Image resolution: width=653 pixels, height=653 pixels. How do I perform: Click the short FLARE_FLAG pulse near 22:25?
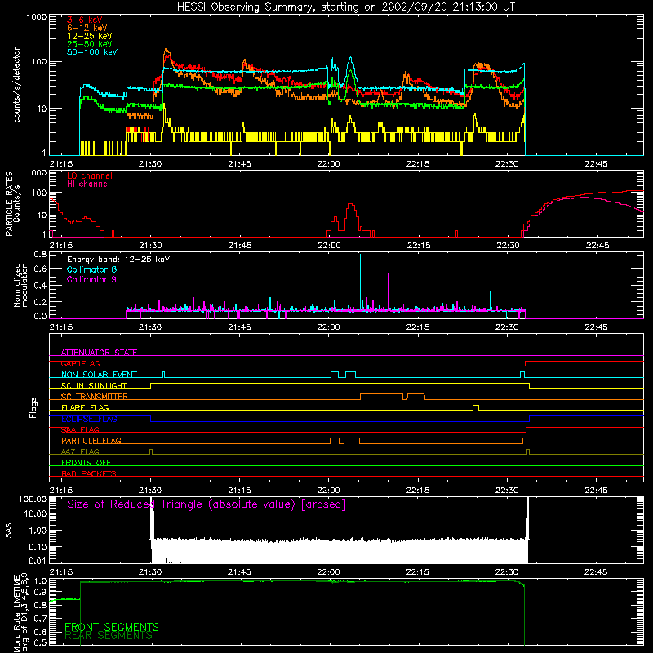(476, 407)
